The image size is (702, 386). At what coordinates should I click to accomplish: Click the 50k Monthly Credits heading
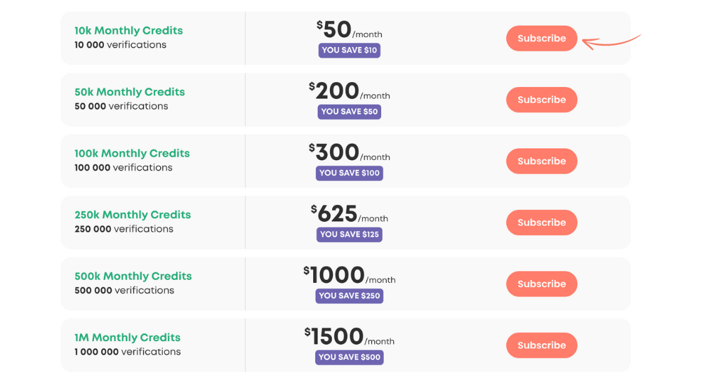click(x=129, y=92)
